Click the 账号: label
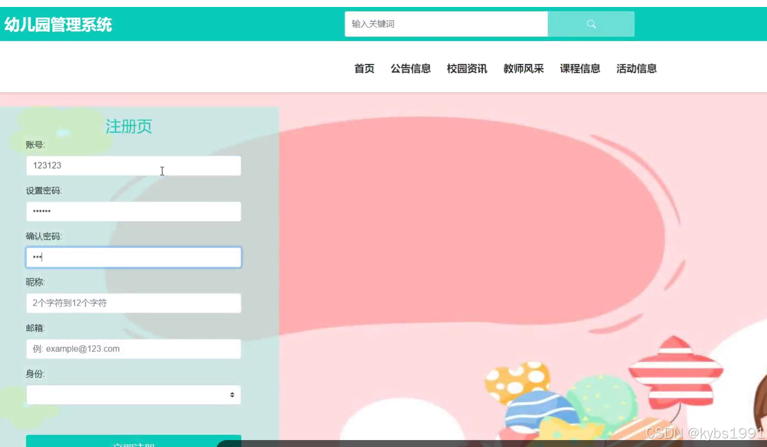 pyautogui.click(x=35, y=145)
